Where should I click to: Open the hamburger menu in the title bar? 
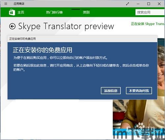(6, 4)
